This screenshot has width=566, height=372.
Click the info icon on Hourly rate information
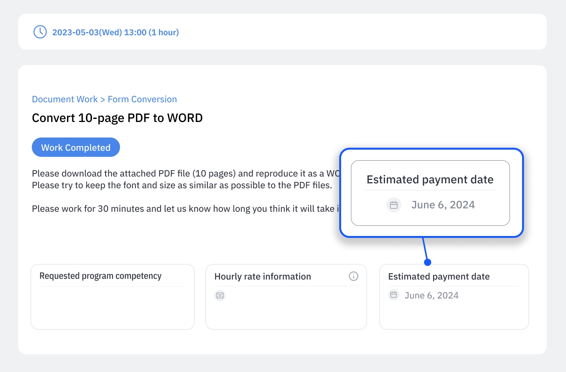353,276
